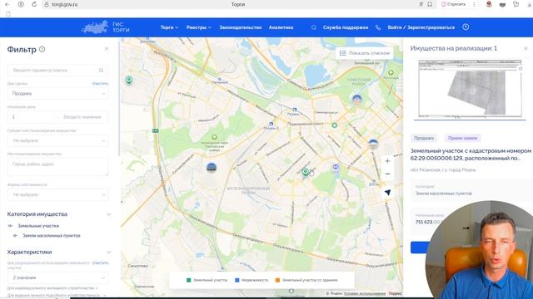The height and width of the screenshot is (299, 533).
Task: Open the Форма собственности dropdown
Action: [57, 194]
